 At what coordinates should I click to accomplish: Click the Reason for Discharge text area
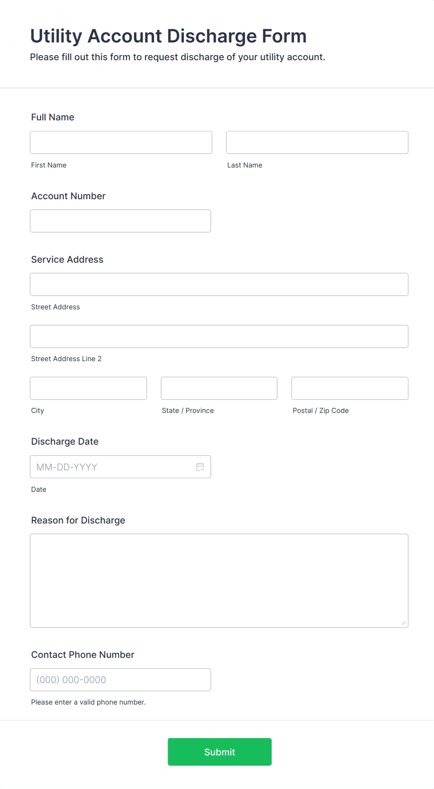click(x=219, y=580)
